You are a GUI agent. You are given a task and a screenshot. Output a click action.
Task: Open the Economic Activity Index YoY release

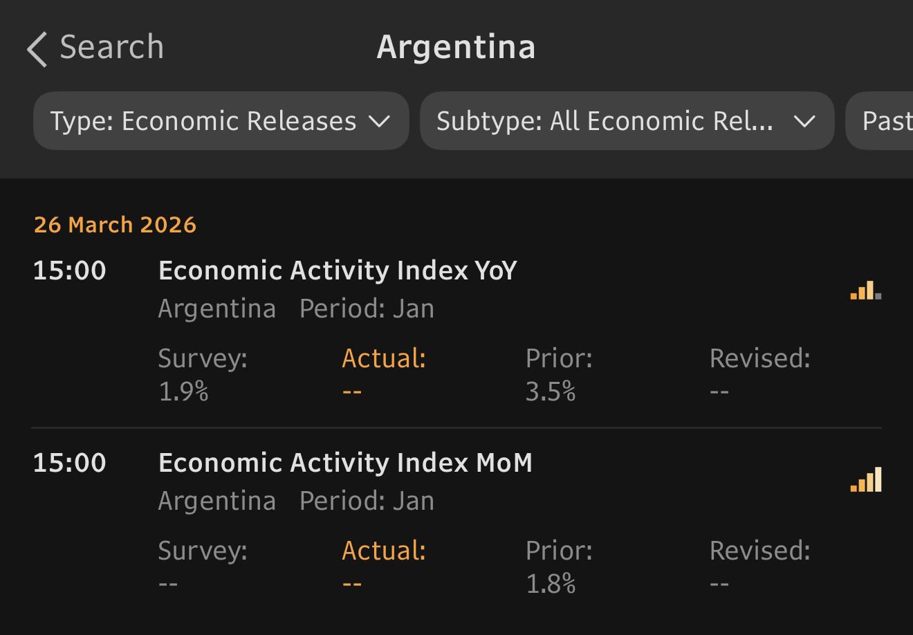point(338,270)
